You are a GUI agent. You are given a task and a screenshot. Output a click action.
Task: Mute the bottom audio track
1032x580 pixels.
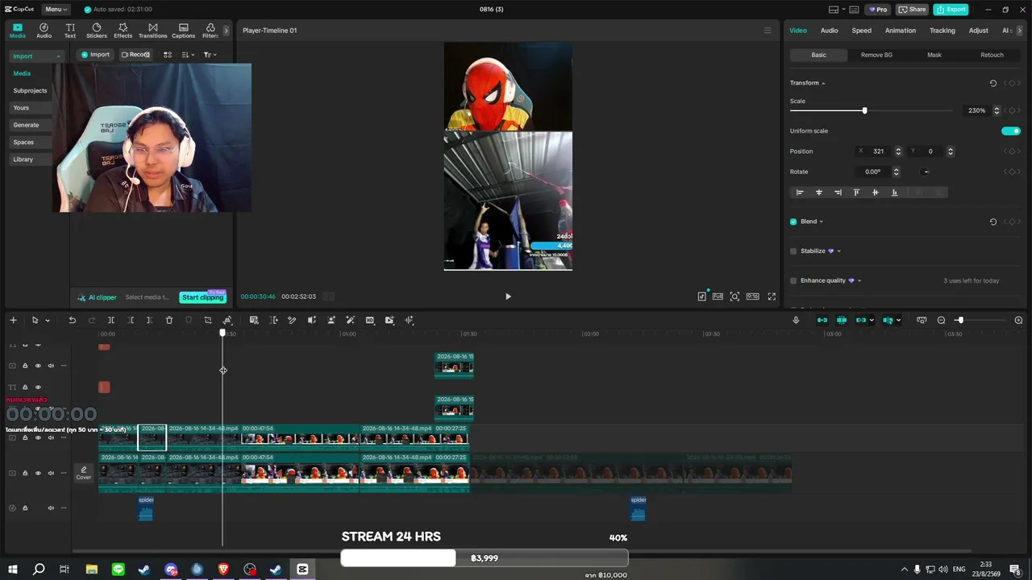51,508
